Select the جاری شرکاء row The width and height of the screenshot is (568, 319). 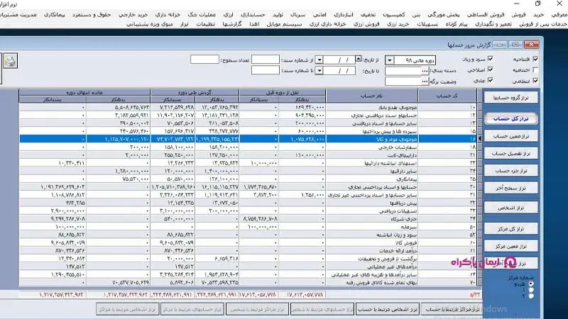click(248, 219)
